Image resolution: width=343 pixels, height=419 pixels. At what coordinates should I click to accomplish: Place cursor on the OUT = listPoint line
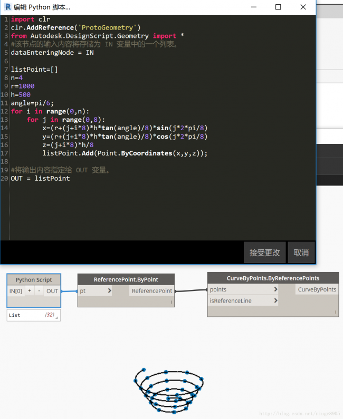40,179
